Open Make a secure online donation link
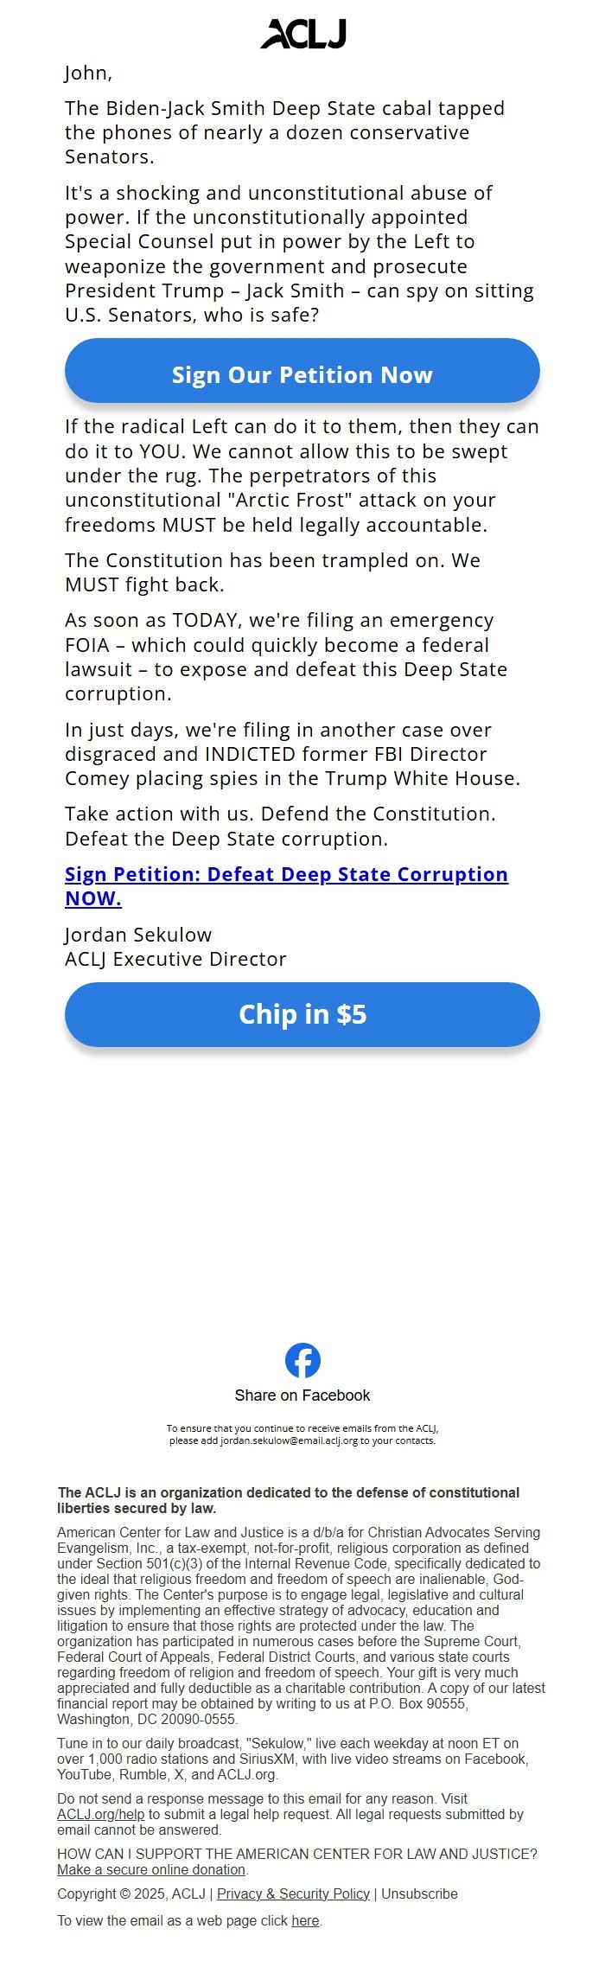Viewport: 605px width, 1967px height. [152, 1869]
